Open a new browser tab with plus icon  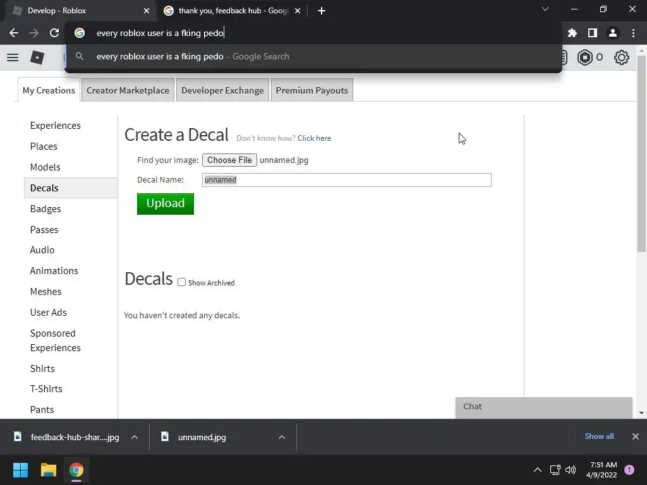click(x=322, y=11)
